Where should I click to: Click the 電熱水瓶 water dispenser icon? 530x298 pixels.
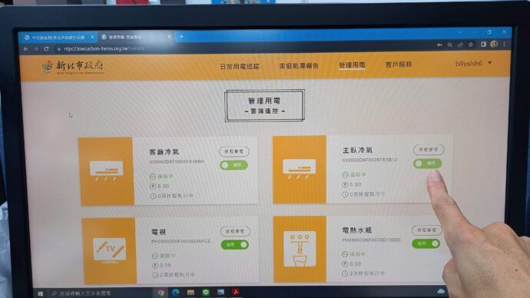pyautogui.click(x=300, y=250)
